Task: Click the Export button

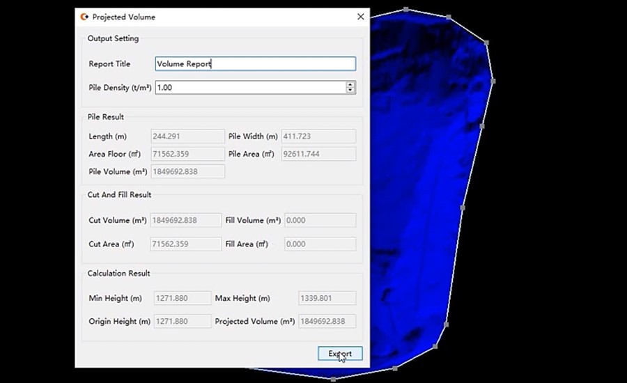Action: coord(340,354)
